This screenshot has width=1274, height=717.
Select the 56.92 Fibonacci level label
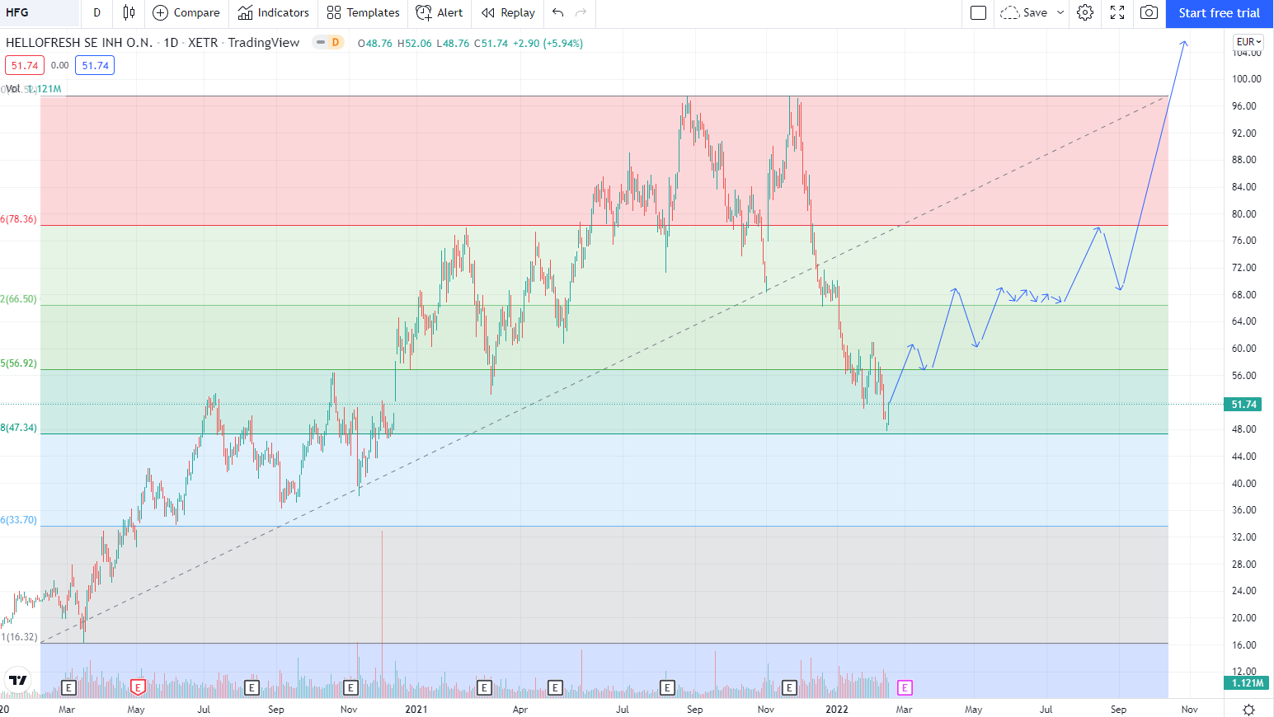click(19, 363)
